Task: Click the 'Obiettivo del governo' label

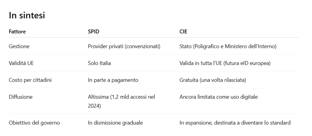Action: tap(34, 123)
